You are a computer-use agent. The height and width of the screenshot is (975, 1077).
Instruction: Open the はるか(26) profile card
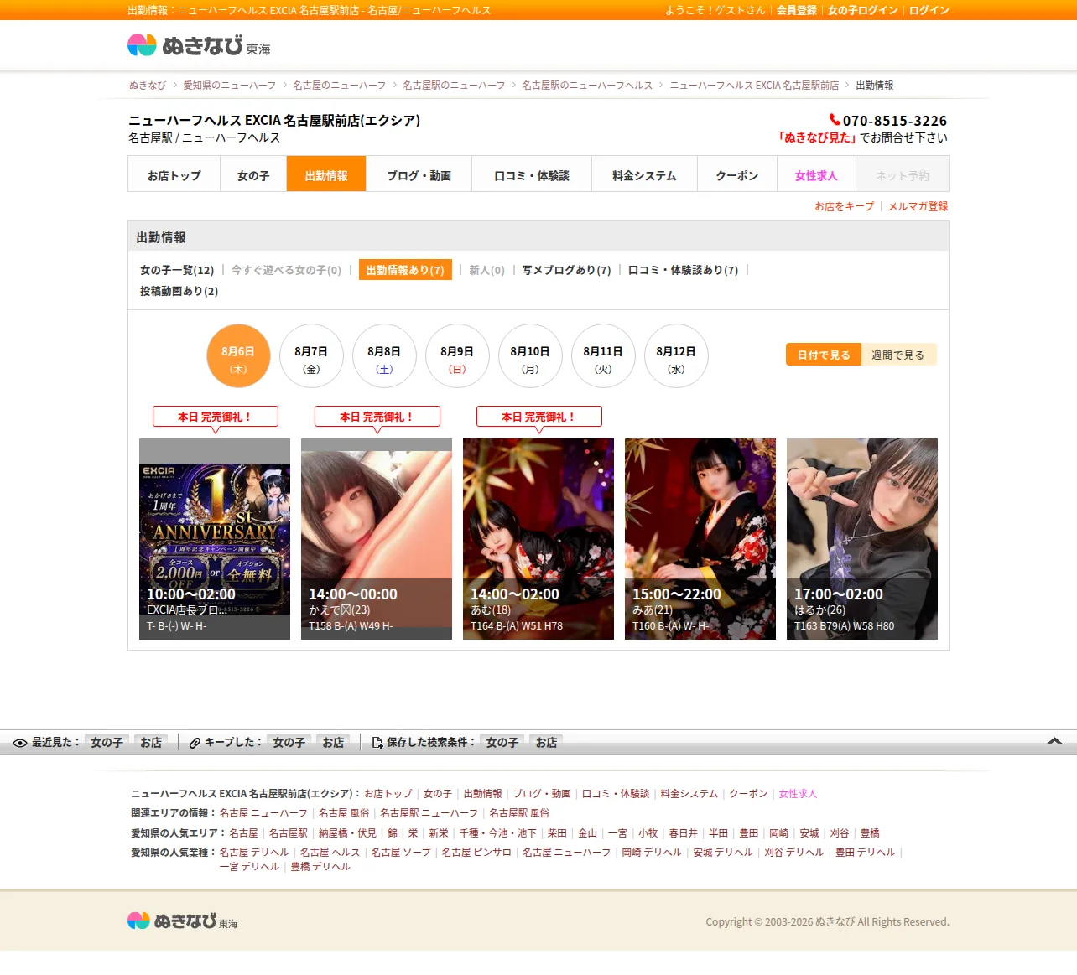click(x=862, y=539)
